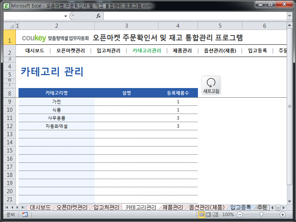Open 입고처관리 navigation menu item
This screenshot has height=222, width=296.
(108, 51)
